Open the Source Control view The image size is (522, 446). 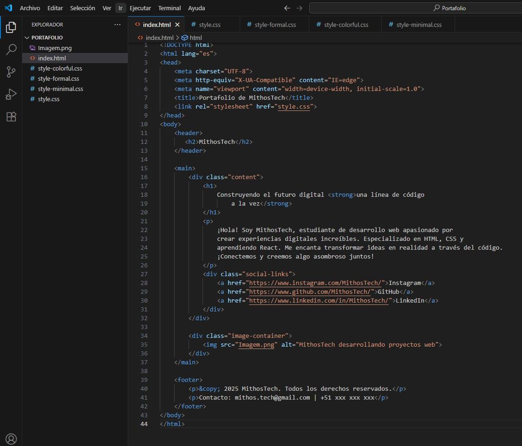[x=11, y=72]
